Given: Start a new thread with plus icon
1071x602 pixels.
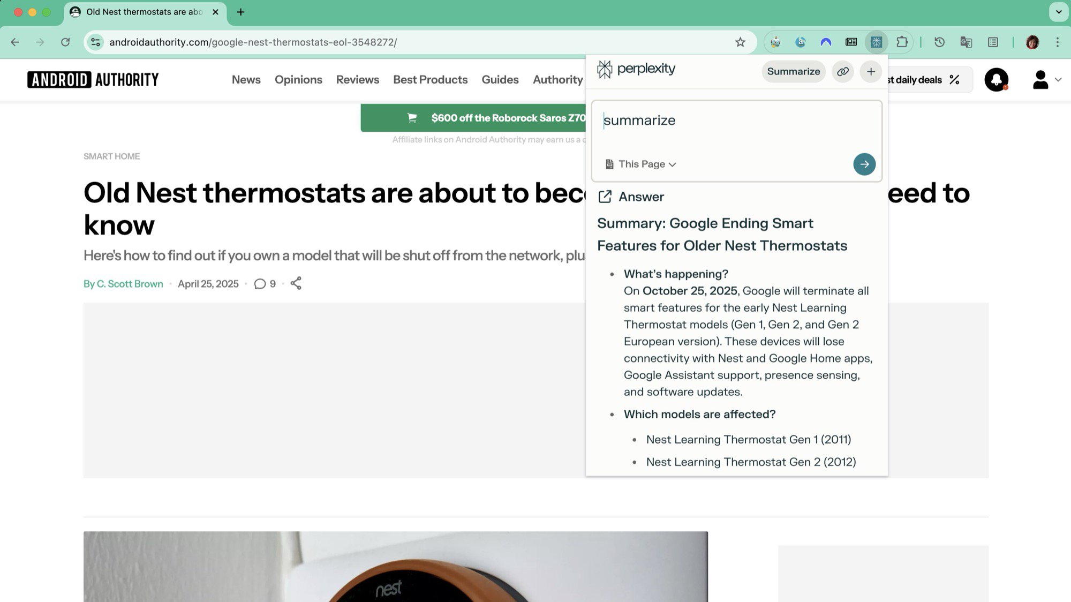Looking at the screenshot, I should (x=871, y=71).
